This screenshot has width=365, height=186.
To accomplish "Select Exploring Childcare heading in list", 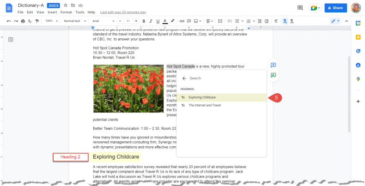I will pyautogui.click(x=202, y=97).
